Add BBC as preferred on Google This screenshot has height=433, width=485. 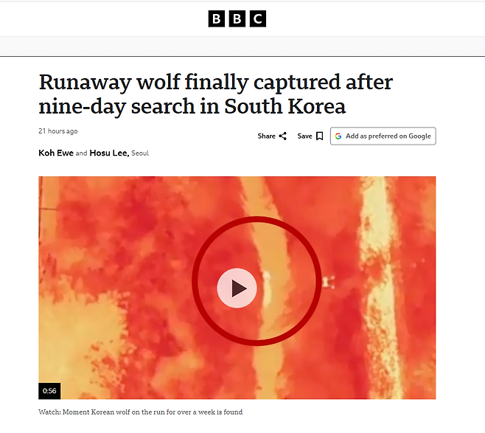(383, 136)
